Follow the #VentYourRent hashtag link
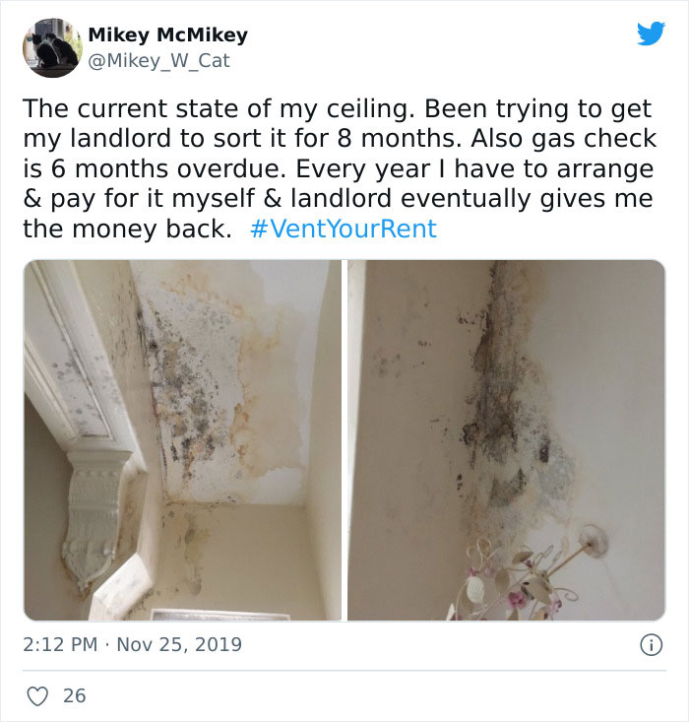This screenshot has width=689, height=722. 344,229
